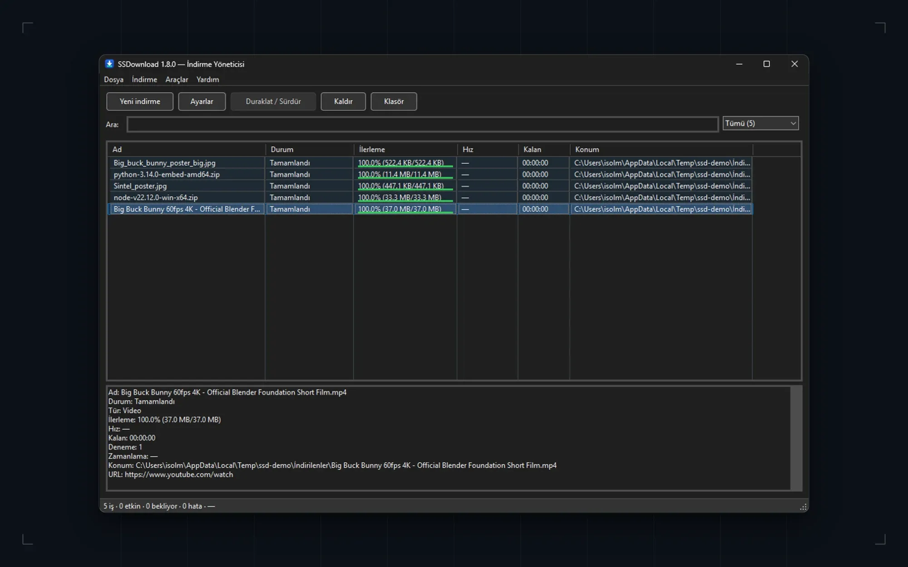Expand the Tümü (5) filter dropdown
908x567 pixels.
[760, 123]
